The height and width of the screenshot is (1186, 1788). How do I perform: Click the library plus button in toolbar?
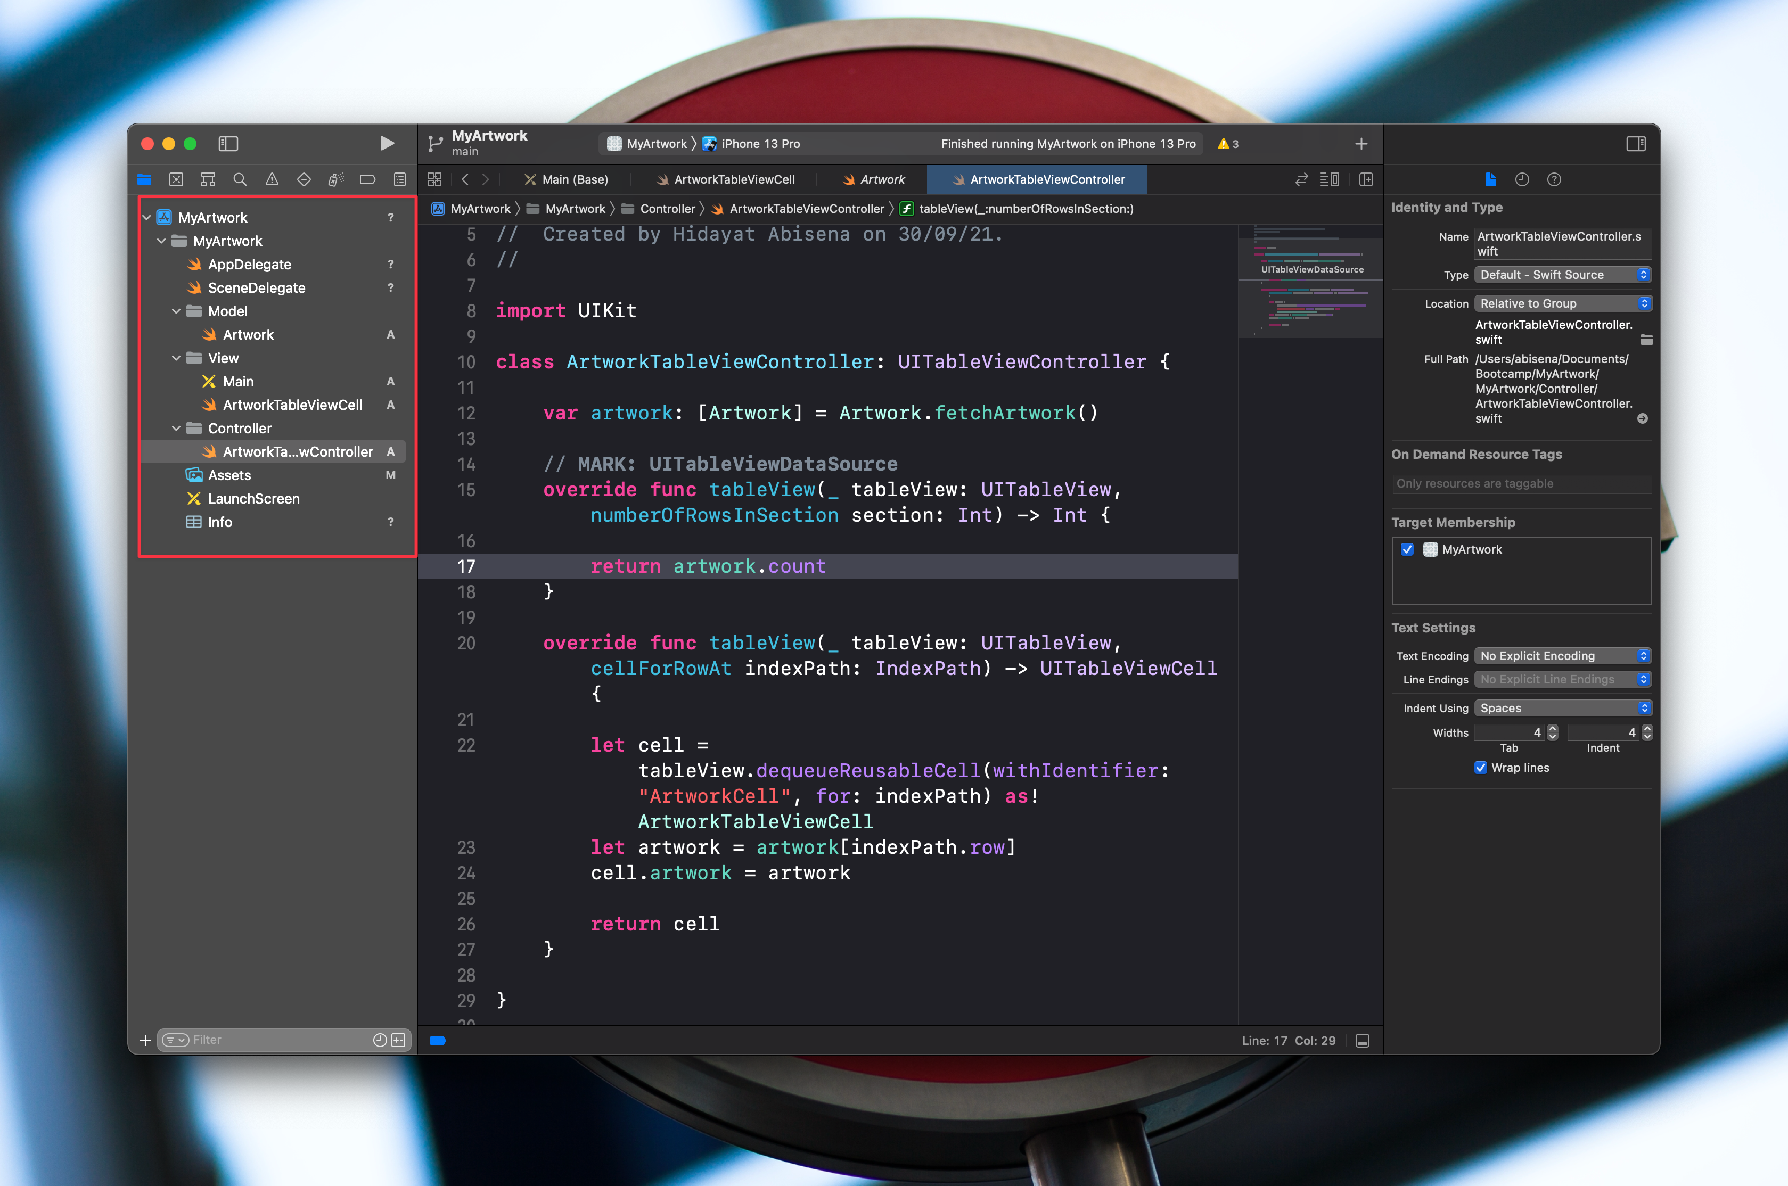(x=1360, y=144)
